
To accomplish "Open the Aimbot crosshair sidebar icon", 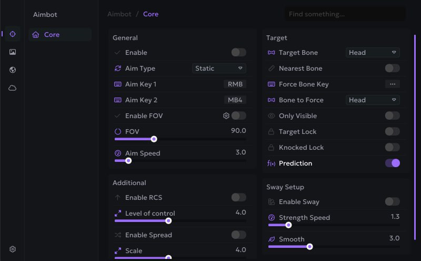I will [x=13, y=34].
